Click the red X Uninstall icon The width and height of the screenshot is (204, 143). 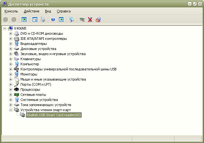click(x=90, y=20)
